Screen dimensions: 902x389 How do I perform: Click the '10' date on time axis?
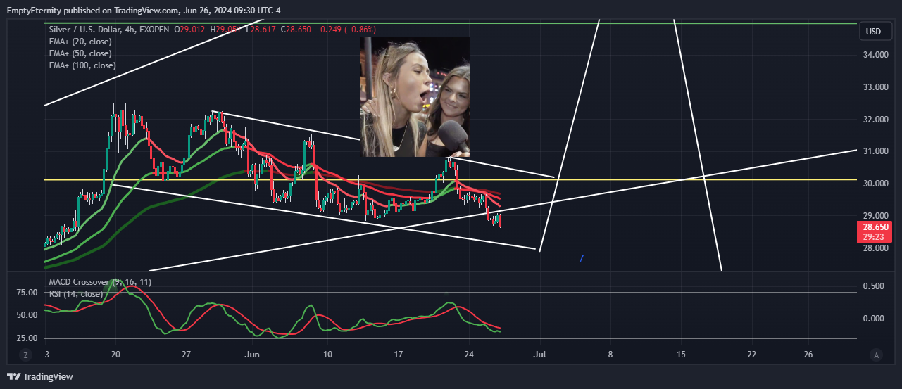pos(327,355)
